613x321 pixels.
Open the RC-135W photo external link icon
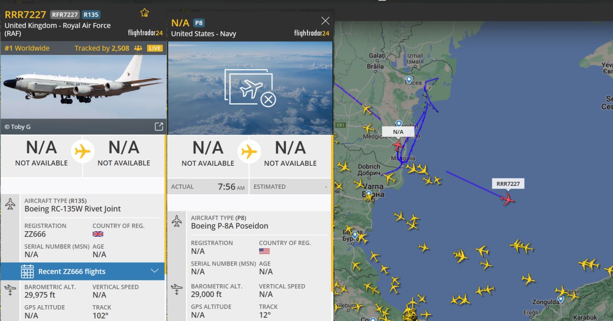159,127
